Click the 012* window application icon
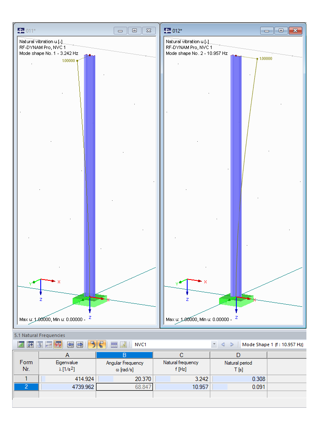This screenshot has width=319, height=430. [x=167, y=31]
